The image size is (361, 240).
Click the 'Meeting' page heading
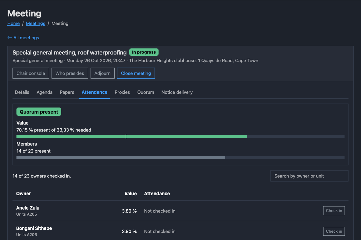pos(24,13)
